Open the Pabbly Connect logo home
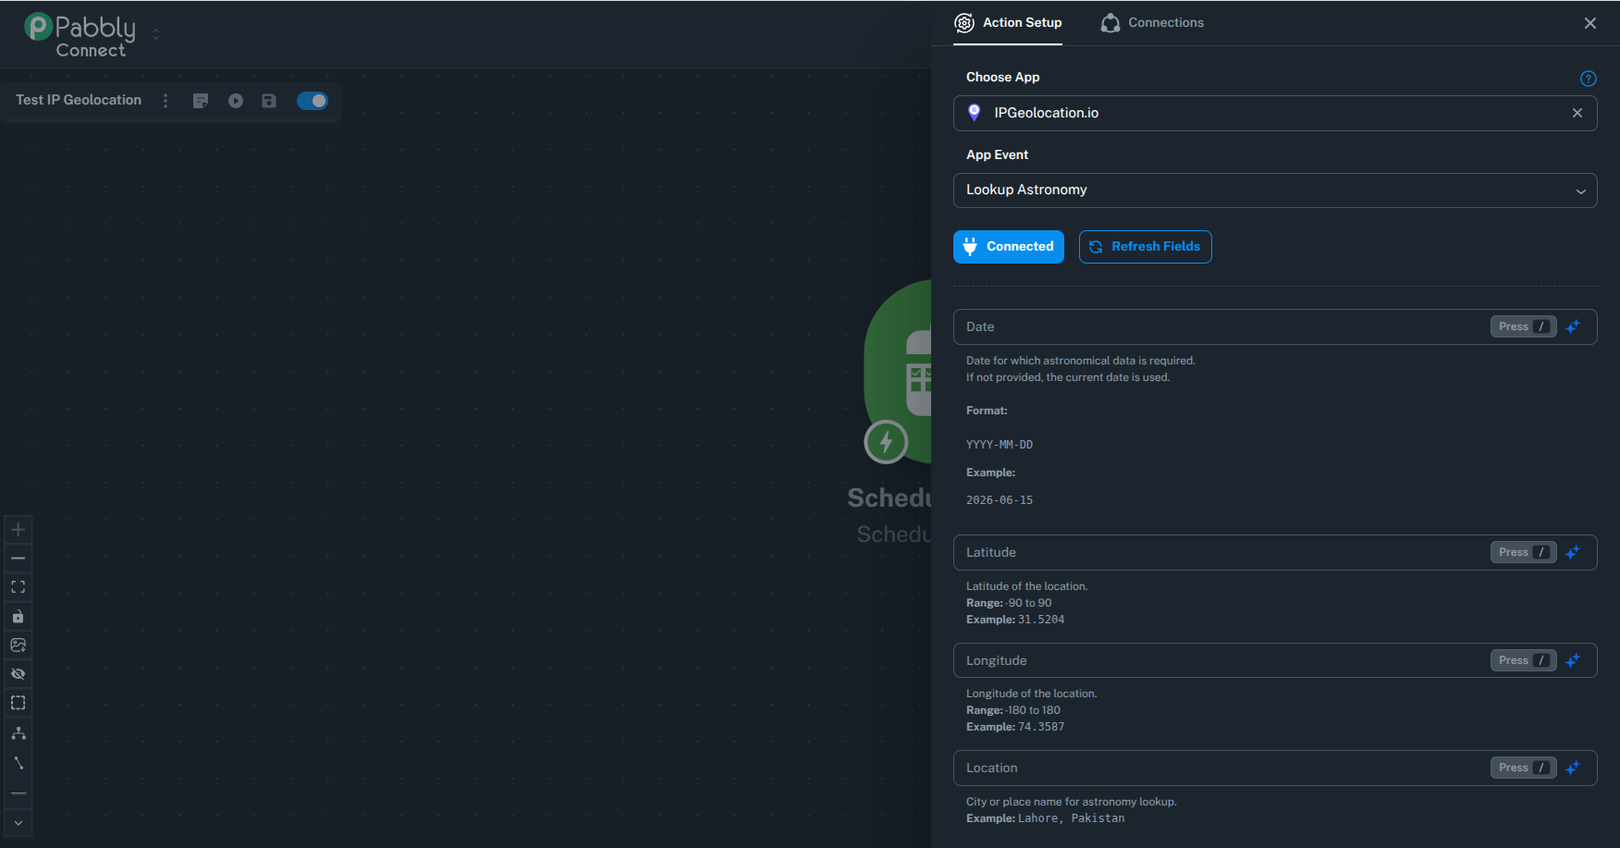The height and width of the screenshot is (848, 1620). pyautogui.click(x=80, y=35)
